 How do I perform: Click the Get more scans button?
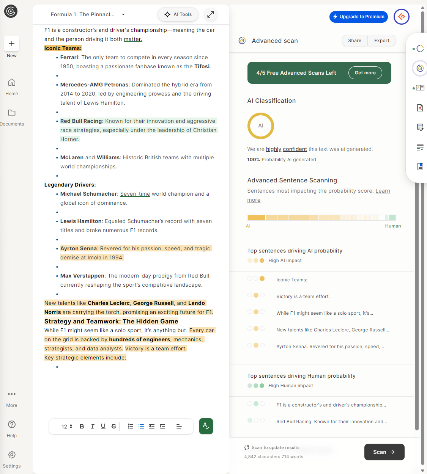click(365, 73)
